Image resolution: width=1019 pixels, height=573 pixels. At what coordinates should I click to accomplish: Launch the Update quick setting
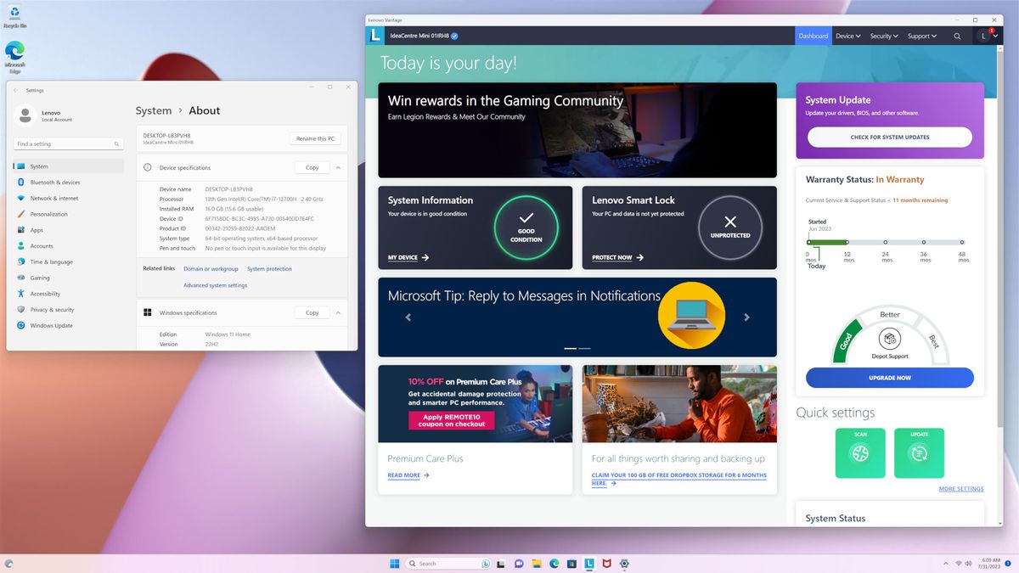[x=920, y=452]
